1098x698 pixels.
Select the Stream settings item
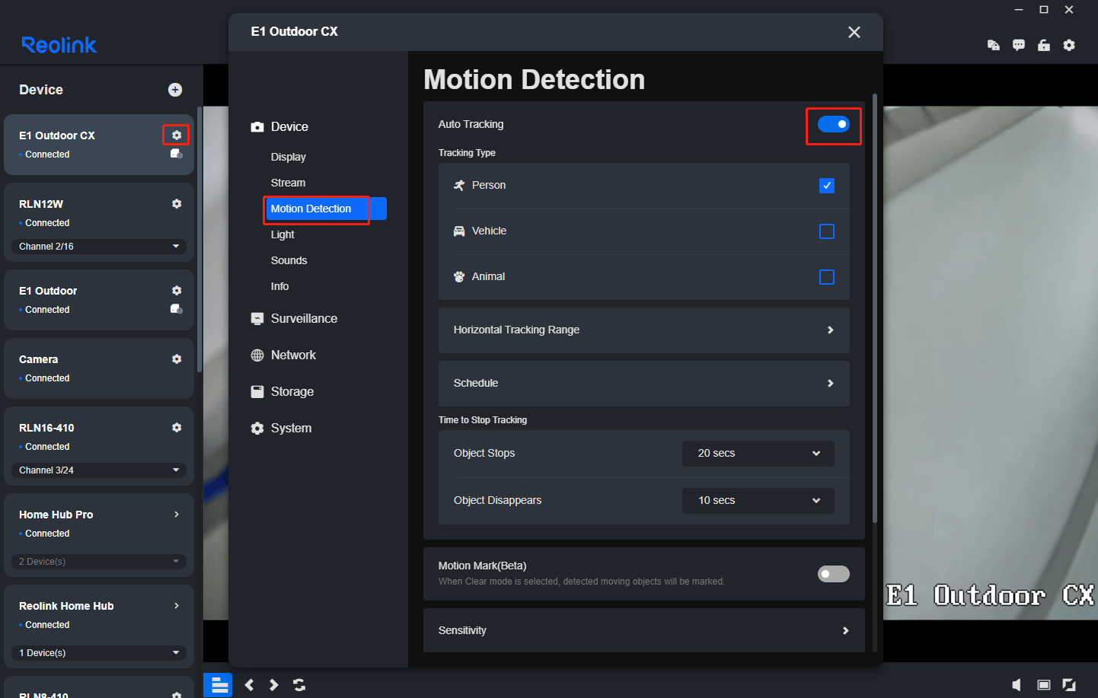tap(288, 183)
